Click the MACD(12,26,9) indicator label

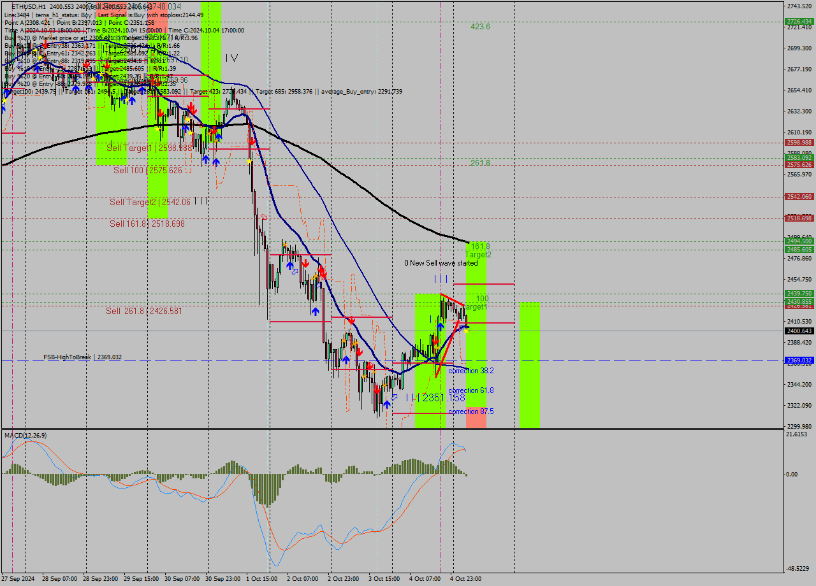point(25,435)
